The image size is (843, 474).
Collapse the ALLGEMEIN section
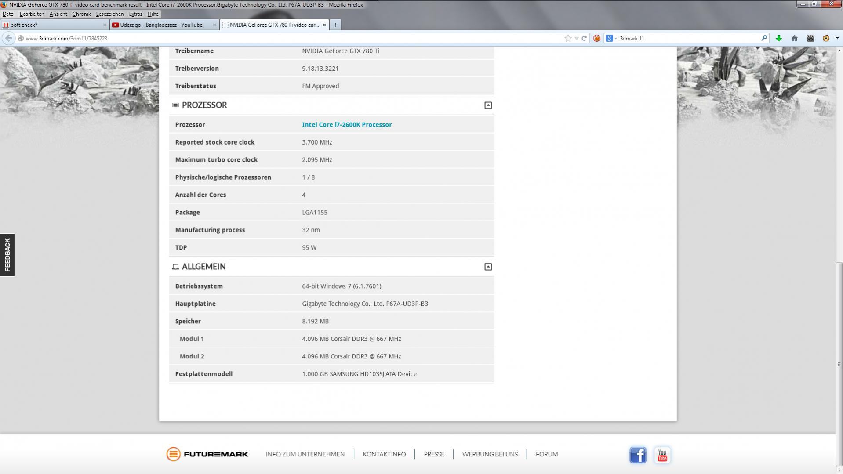tap(488, 267)
